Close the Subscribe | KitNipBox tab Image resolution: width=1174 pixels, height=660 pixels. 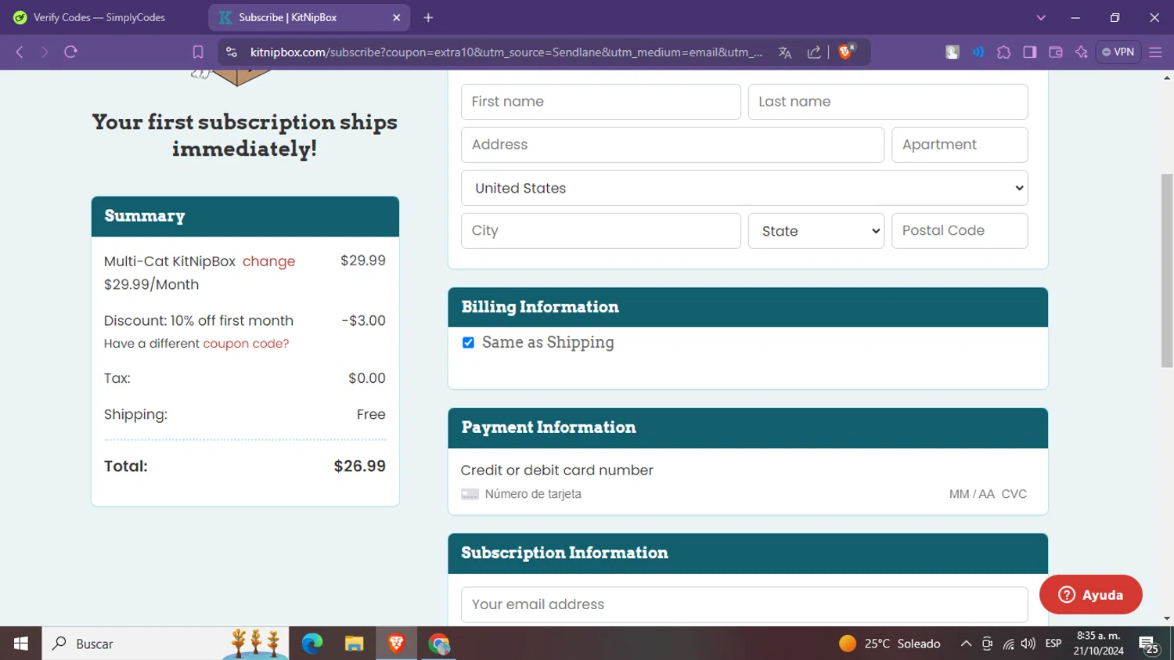coord(396,17)
